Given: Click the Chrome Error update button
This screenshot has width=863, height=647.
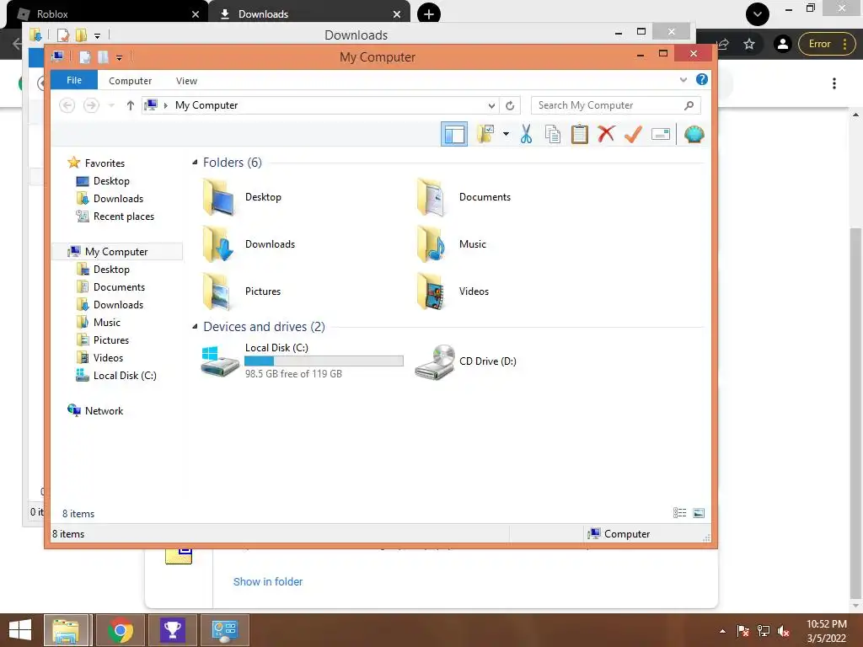Looking at the screenshot, I should (826, 44).
